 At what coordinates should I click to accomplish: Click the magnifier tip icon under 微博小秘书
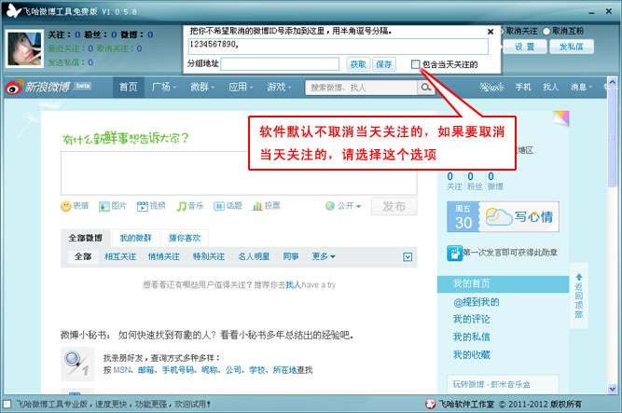(x=77, y=364)
